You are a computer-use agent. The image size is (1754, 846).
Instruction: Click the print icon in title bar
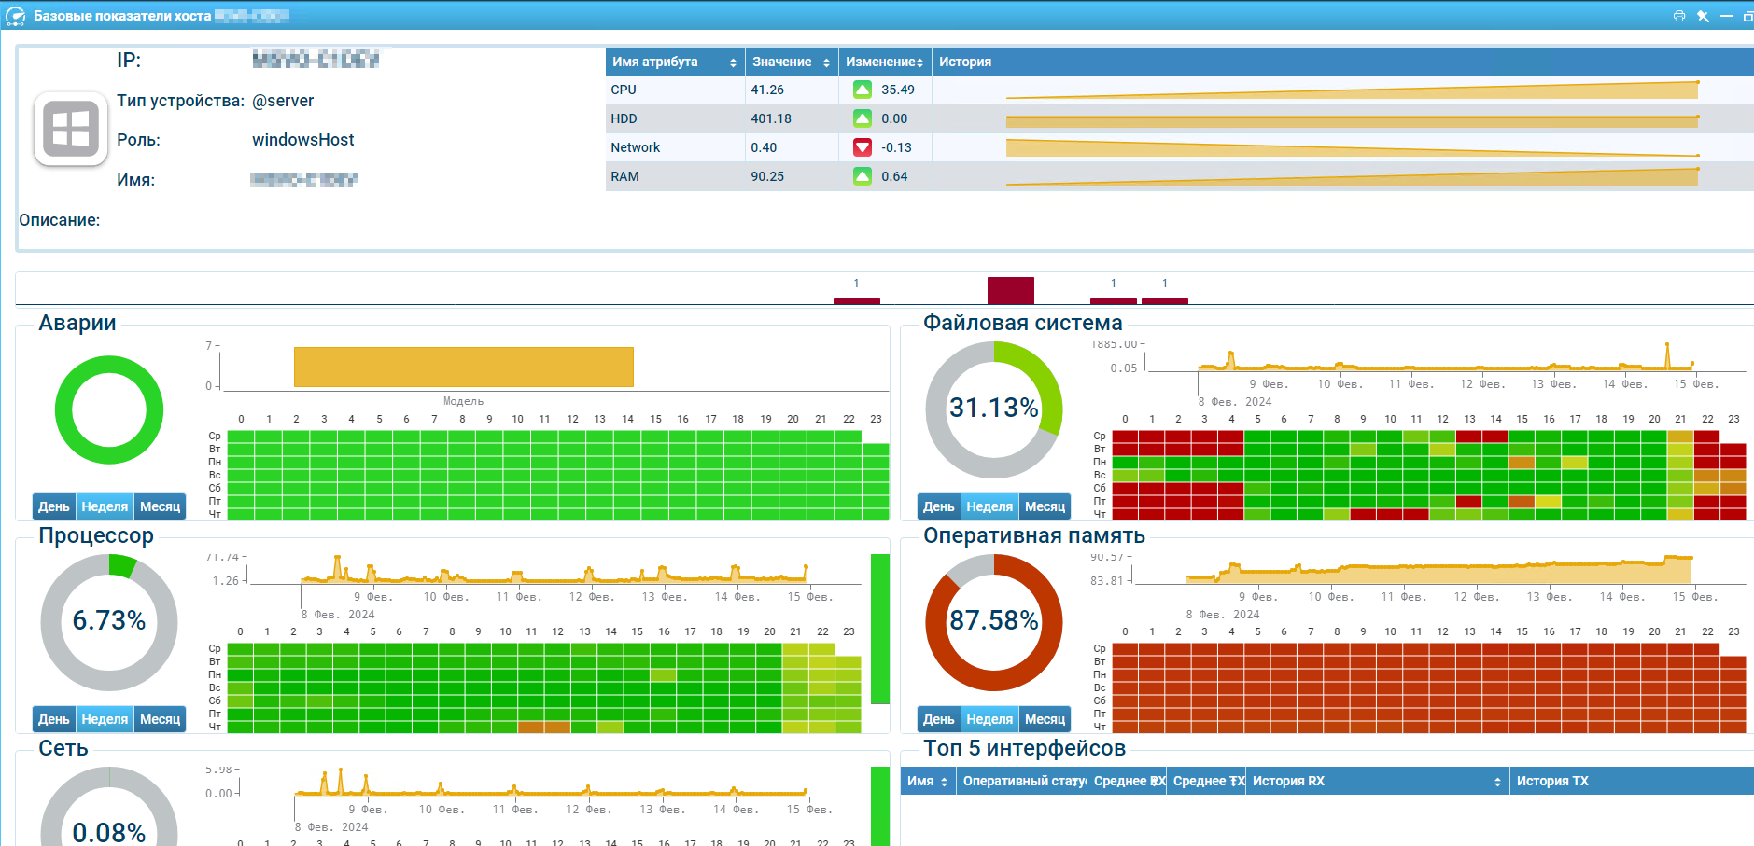tap(1679, 16)
